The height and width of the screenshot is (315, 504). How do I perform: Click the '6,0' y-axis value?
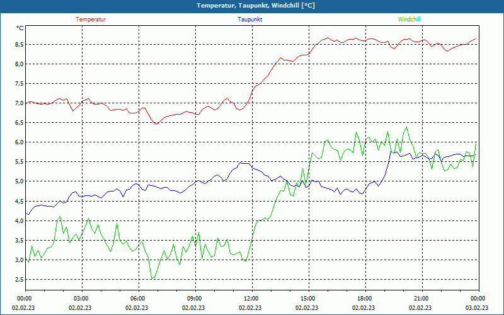click(20, 142)
